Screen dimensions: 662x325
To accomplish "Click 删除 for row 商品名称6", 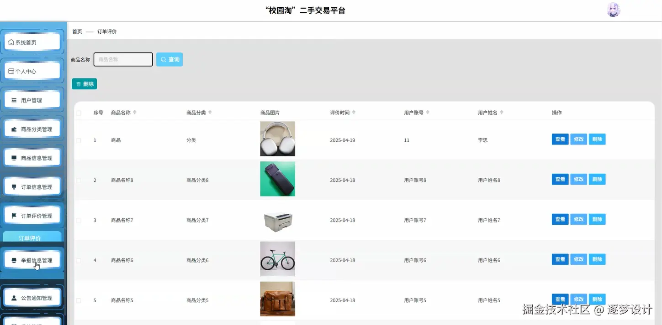I will tap(597, 259).
